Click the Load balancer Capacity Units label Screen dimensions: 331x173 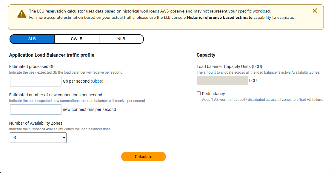click(x=229, y=67)
